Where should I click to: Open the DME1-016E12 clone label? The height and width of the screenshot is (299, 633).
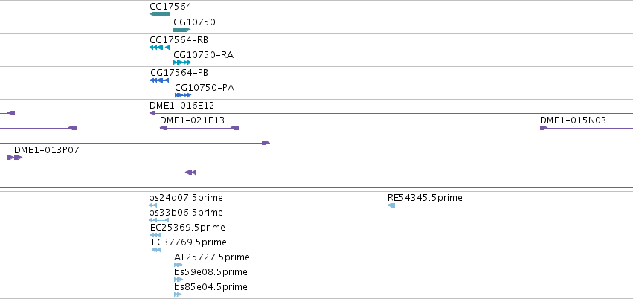point(181,106)
